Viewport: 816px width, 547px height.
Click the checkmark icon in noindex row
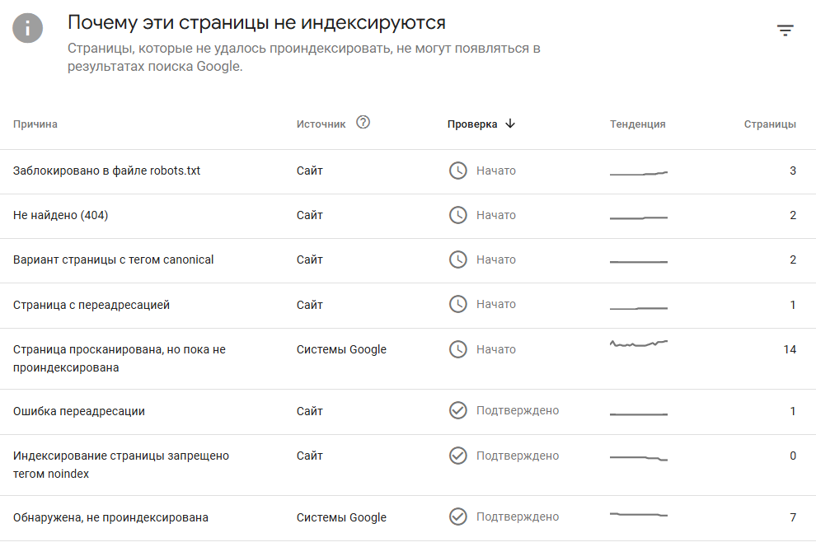[x=457, y=456]
